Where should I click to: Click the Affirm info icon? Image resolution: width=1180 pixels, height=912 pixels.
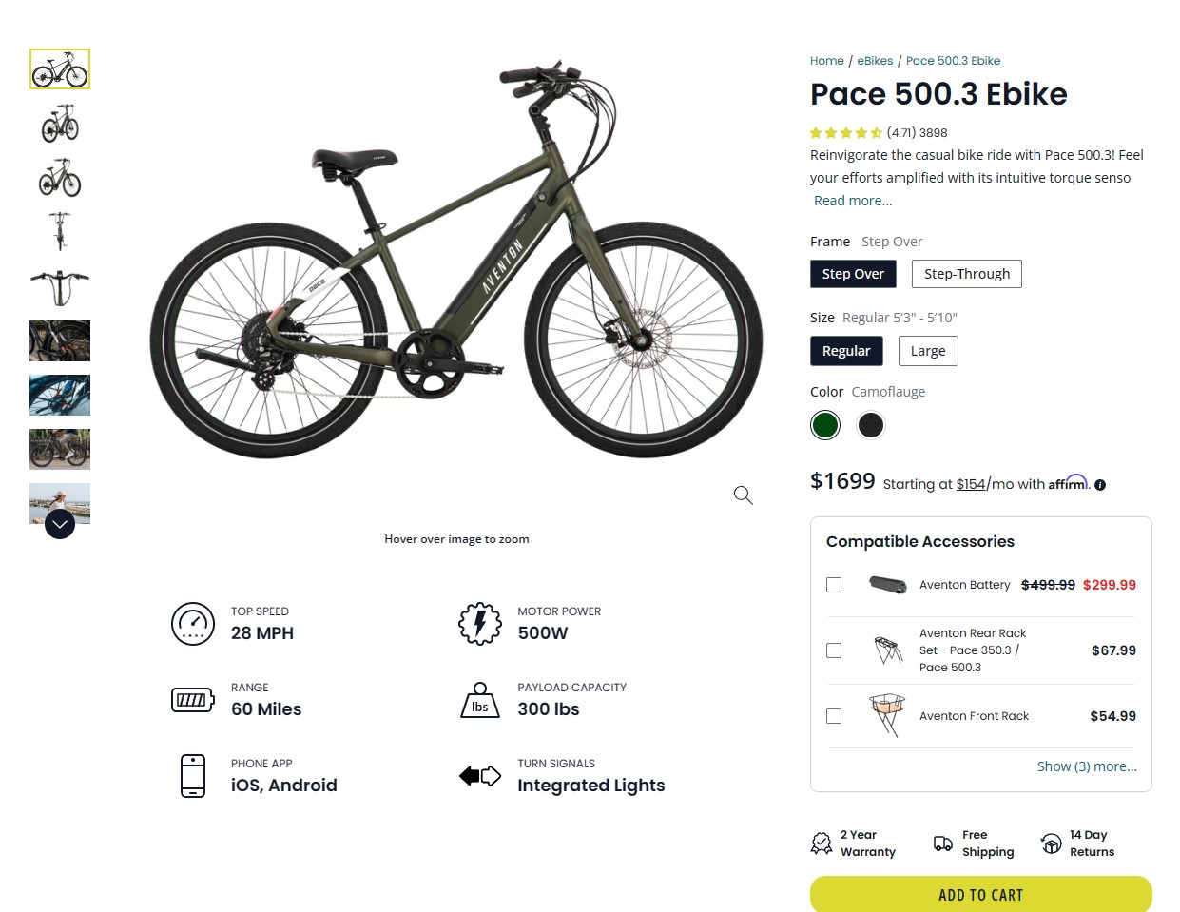coord(1100,485)
